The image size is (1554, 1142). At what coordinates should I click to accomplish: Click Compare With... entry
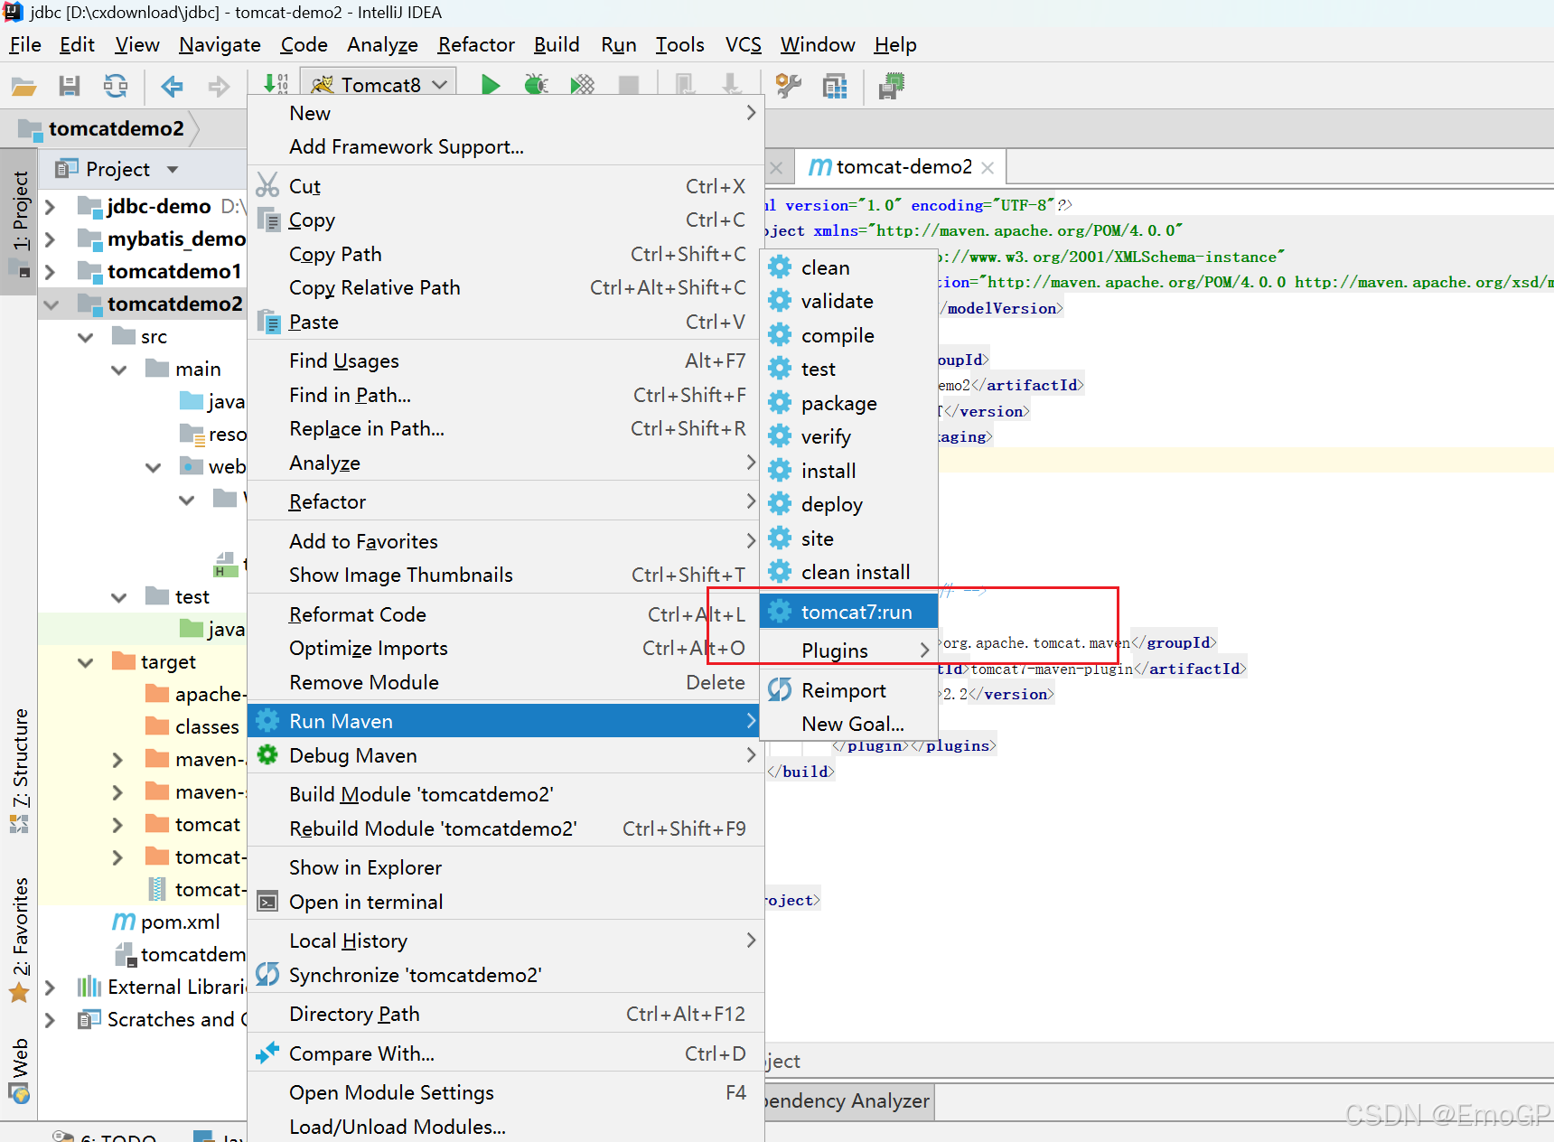pyautogui.click(x=506, y=1053)
